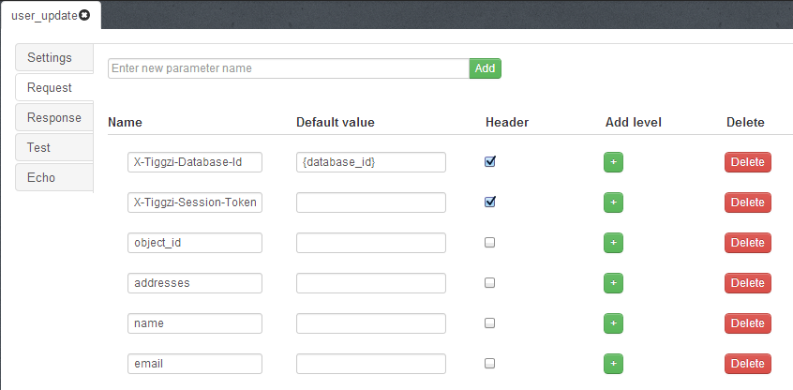This screenshot has width=793, height=390.
Task: Uncheck Header for X-Tiggzi-Session-Token
Action: click(x=489, y=202)
